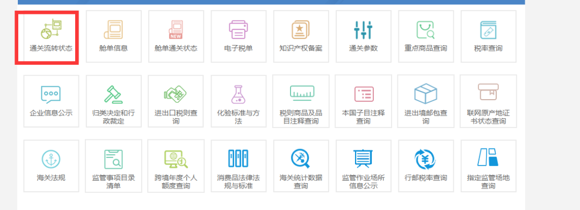Open the 跨境年度个人额度查询 monitor icon
The height and width of the screenshot is (210, 580).
176,159
